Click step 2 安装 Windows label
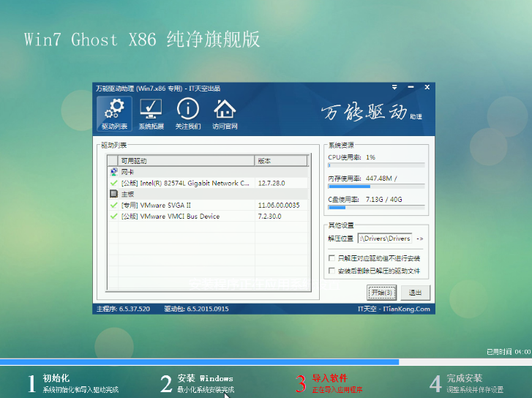 click(x=206, y=378)
